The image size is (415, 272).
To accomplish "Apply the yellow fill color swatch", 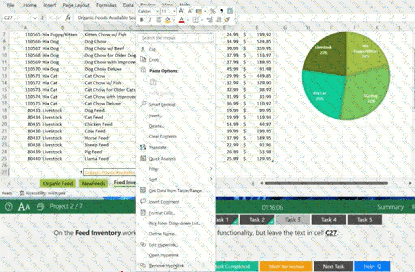I will tap(167, 20).
